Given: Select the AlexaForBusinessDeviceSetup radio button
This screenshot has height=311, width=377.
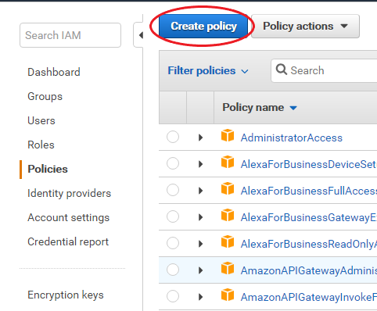Looking at the screenshot, I should [x=173, y=163].
